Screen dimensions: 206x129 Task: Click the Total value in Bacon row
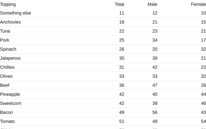click(121, 113)
